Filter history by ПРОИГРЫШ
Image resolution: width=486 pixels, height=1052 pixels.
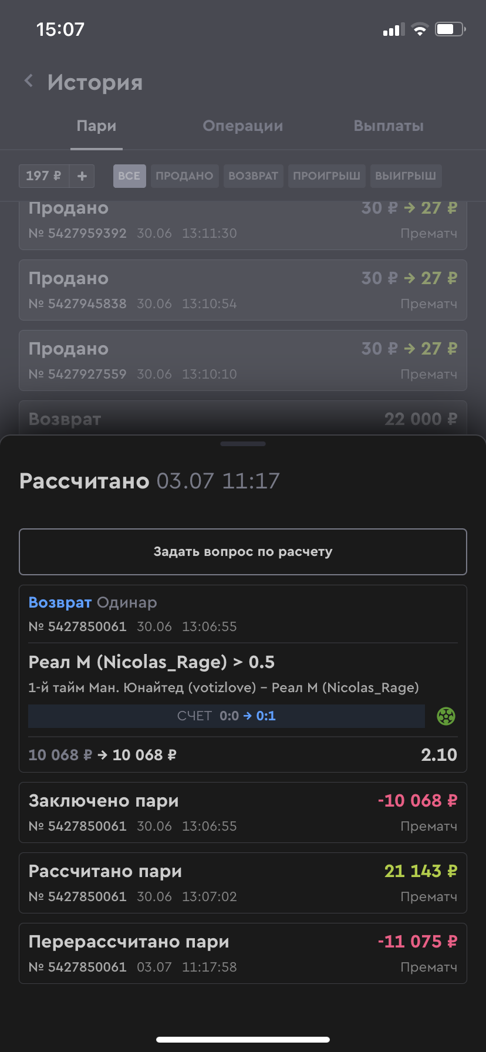326,176
